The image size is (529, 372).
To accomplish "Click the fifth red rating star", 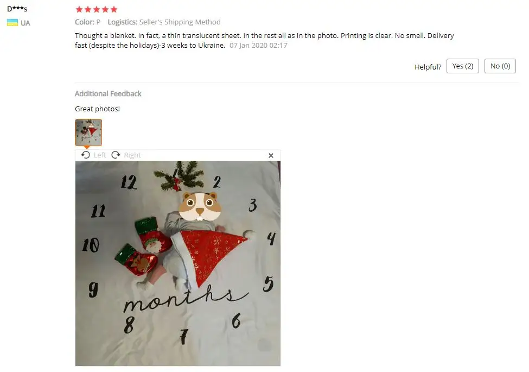I will [x=114, y=9].
